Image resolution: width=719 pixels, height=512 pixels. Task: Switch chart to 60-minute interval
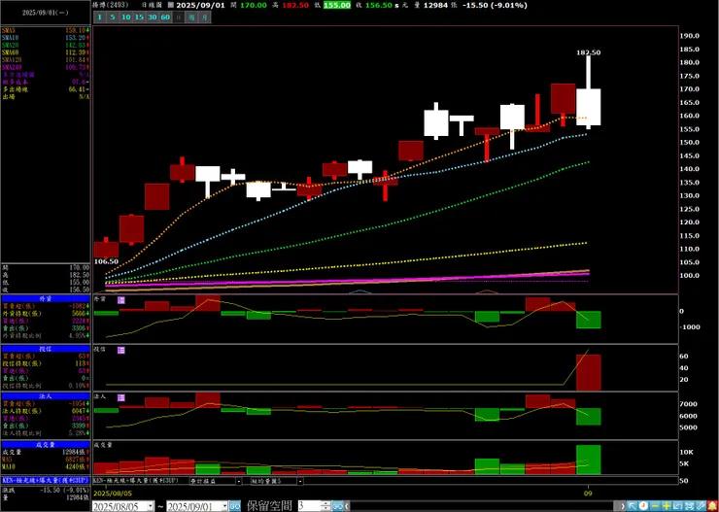[x=165, y=17]
